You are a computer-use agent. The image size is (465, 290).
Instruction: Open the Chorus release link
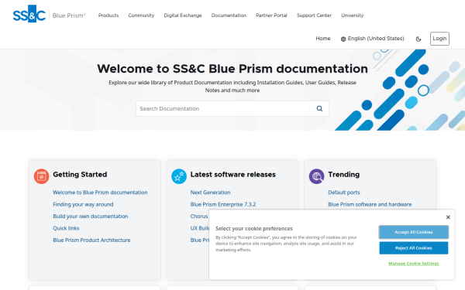(x=199, y=217)
